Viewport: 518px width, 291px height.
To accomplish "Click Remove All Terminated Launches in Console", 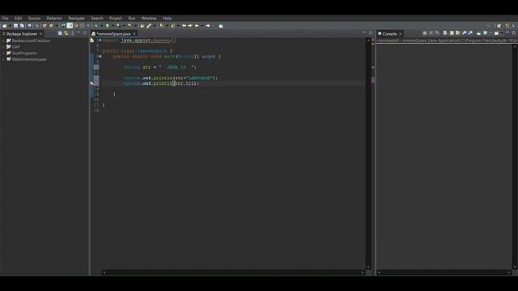I will 437,33.
